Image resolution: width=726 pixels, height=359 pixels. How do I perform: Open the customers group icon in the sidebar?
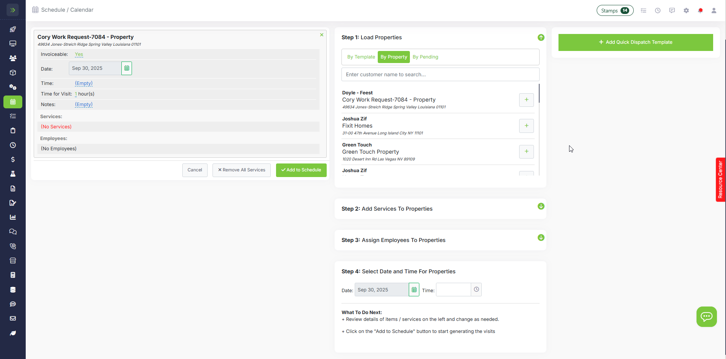[13, 58]
